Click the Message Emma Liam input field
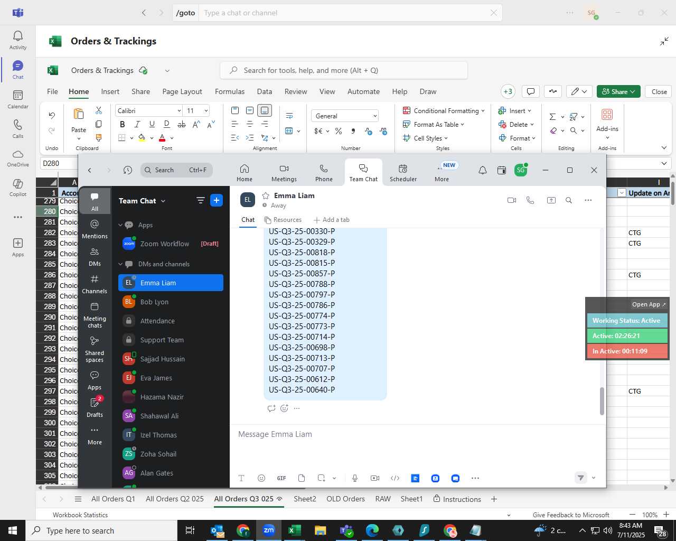This screenshot has height=541, width=676. (x=417, y=434)
